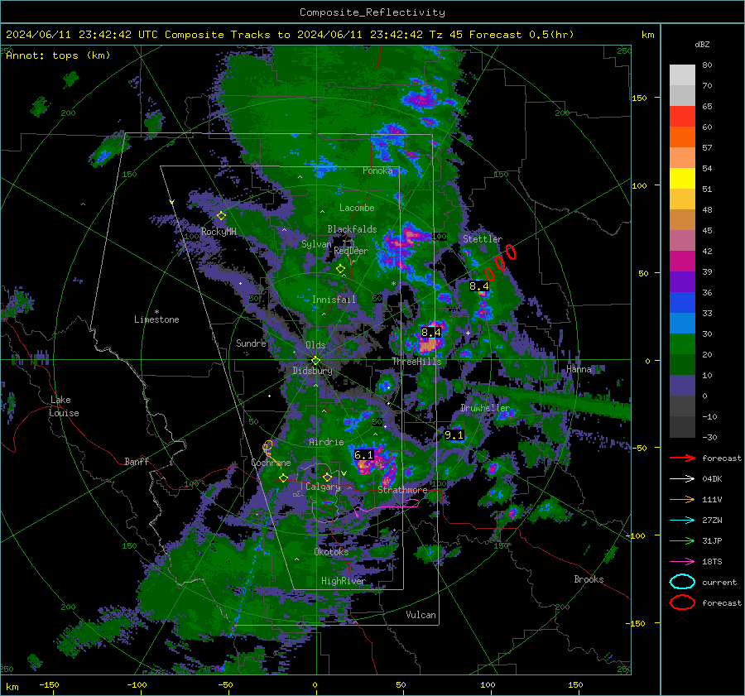Click the Stettler city label

click(483, 239)
